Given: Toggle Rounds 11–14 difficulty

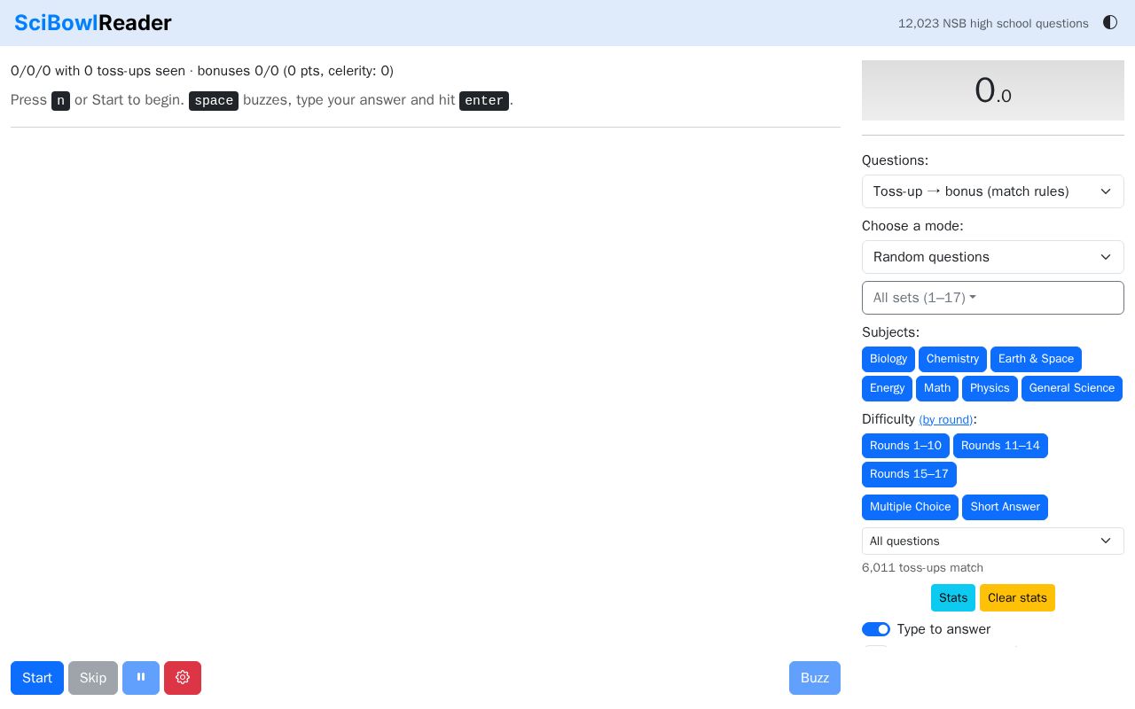Looking at the screenshot, I should [1000, 446].
